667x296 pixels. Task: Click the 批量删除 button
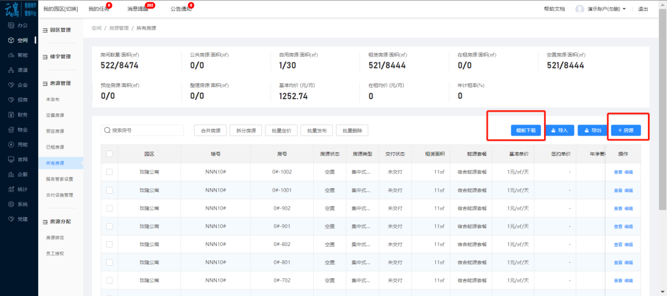point(352,130)
